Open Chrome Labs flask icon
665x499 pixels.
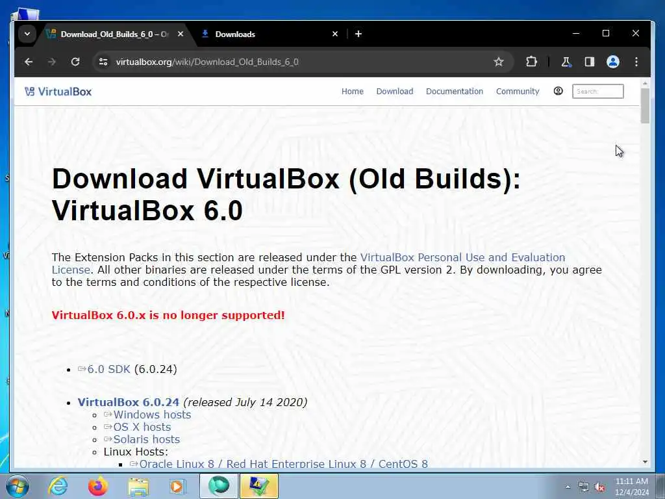[566, 62]
